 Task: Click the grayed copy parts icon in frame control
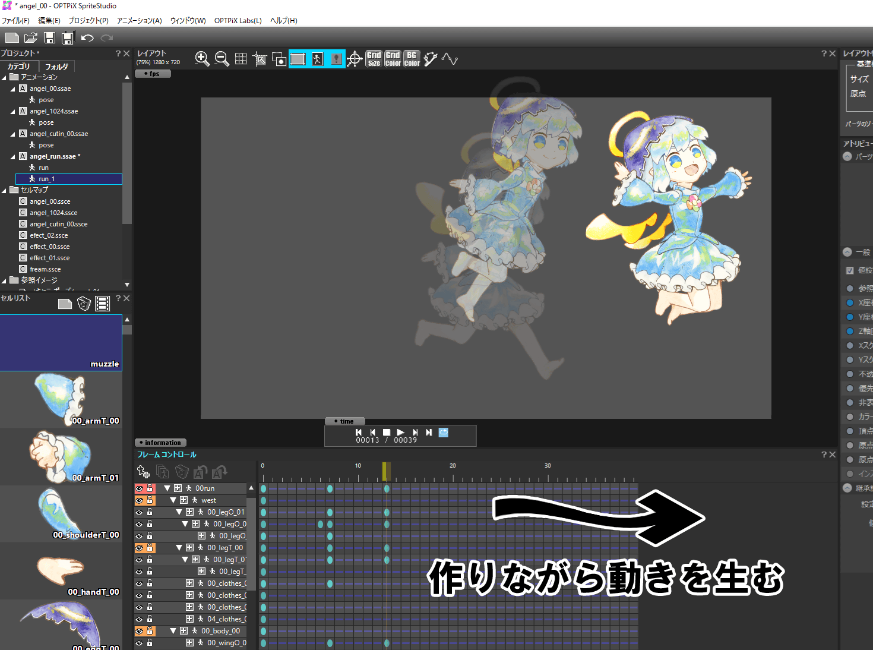tap(162, 472)
